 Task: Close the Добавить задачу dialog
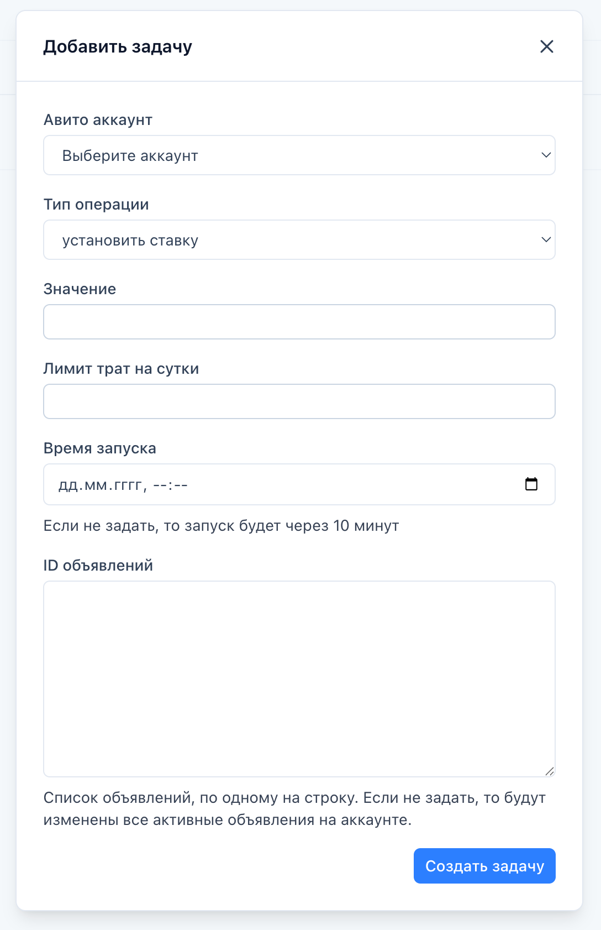pos(546,46)
